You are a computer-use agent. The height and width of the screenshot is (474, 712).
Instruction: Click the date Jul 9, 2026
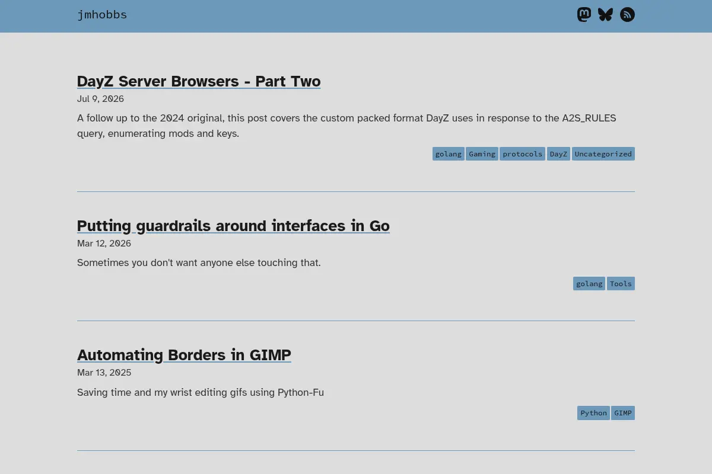tap(100, 99)
